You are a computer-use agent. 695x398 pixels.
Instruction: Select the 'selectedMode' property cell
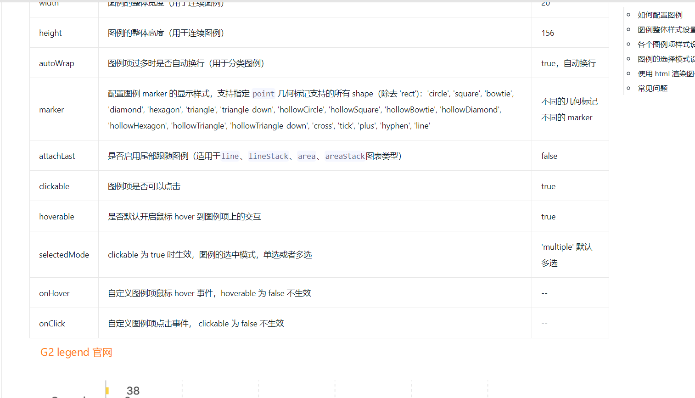click(x=64, y=254)
